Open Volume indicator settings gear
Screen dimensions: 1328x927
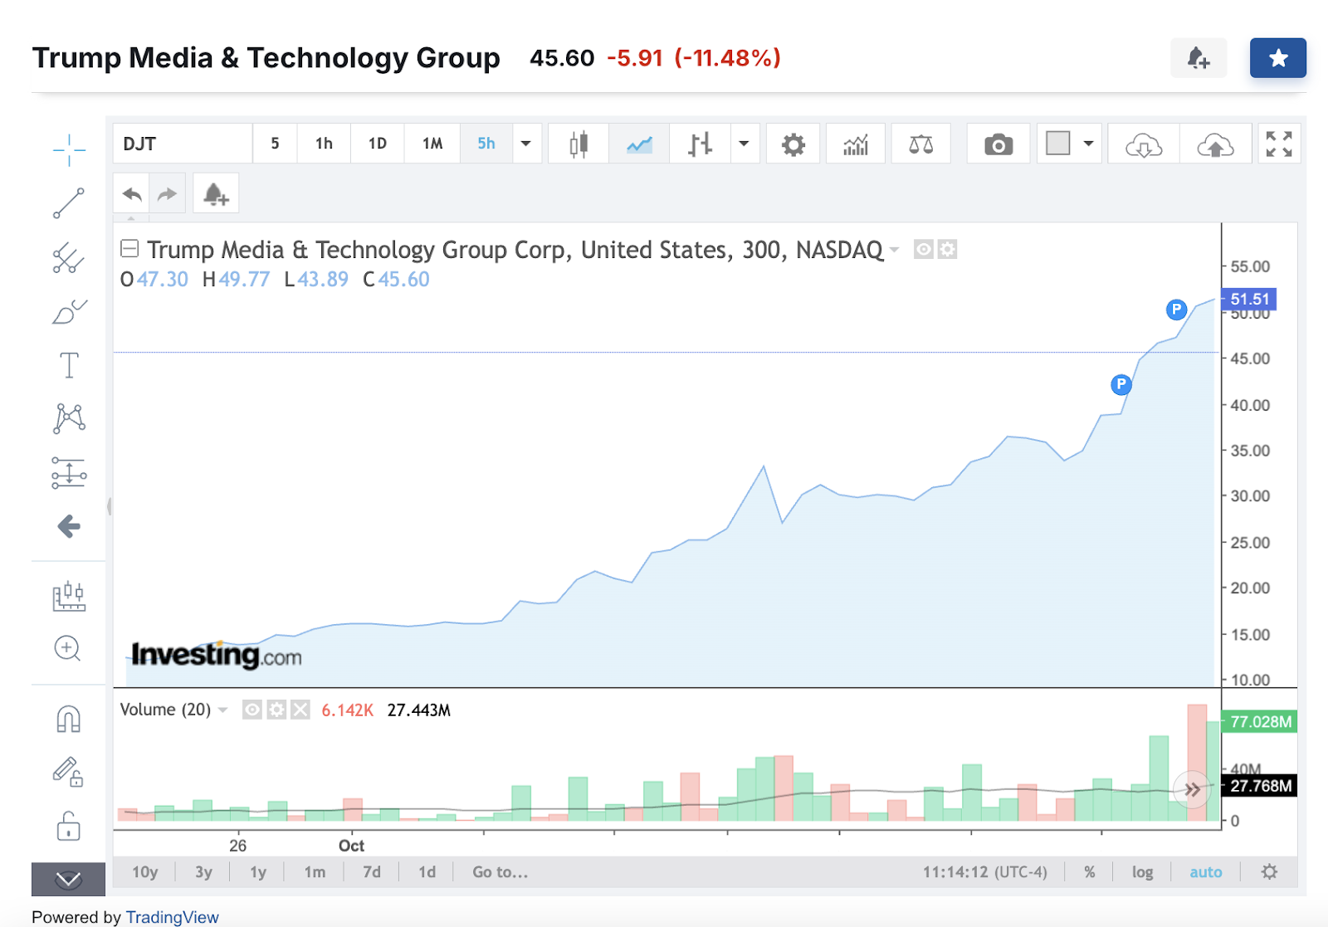tap(276, 710)
